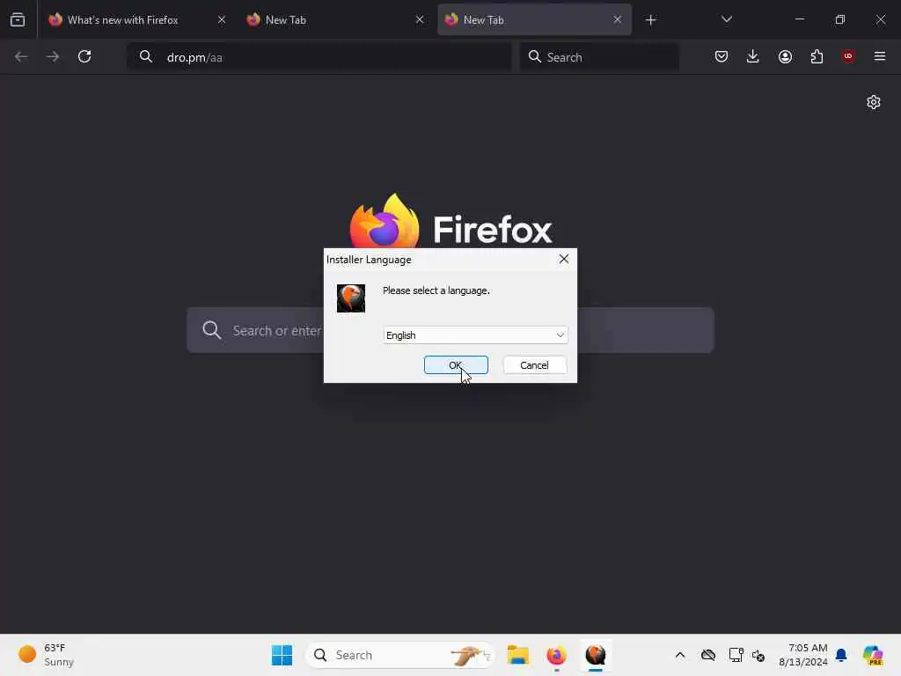The height and width of the screenshot is (676, 901).
Task: Open the Windows Start menu
Action: tap(282, 655)
